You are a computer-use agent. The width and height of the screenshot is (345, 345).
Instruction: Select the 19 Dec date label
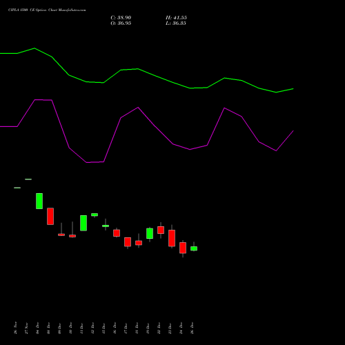coord(148,328)
